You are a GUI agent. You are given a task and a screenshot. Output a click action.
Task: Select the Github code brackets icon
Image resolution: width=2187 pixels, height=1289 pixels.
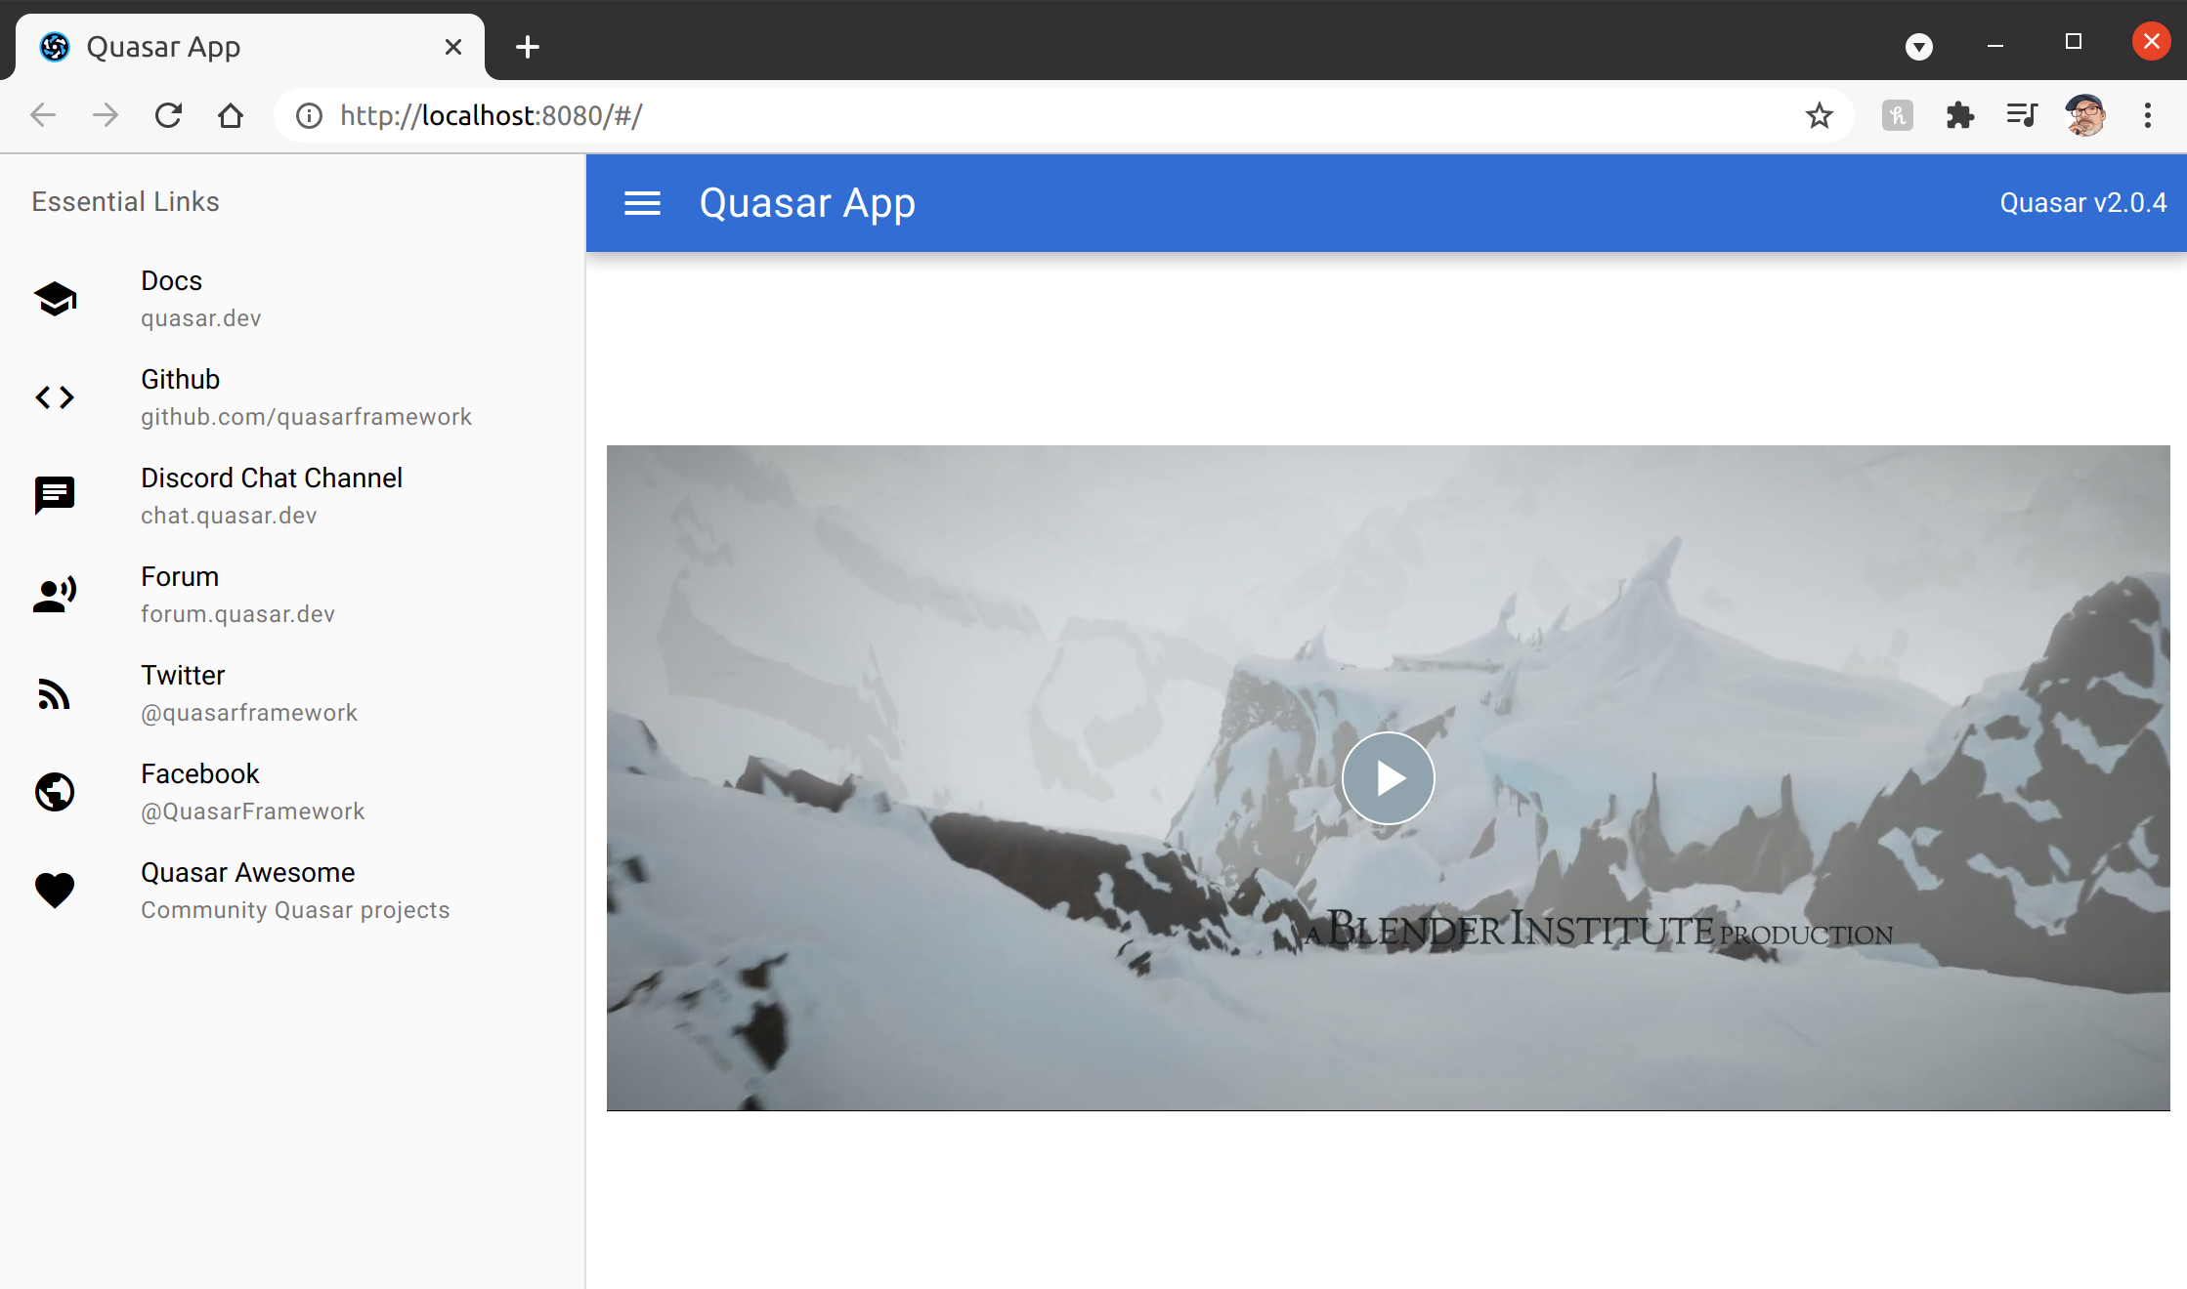tap(55, 397)
